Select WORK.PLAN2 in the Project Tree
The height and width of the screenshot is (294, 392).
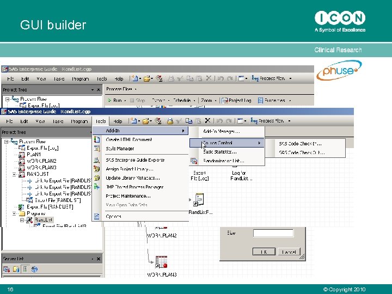41,161
